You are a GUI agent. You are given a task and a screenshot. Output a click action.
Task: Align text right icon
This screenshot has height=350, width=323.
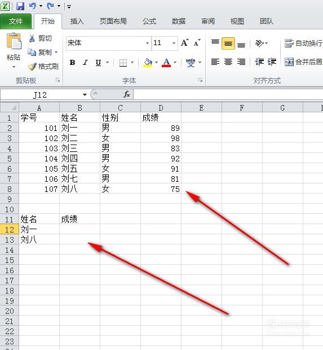click(x=241, y=62)
